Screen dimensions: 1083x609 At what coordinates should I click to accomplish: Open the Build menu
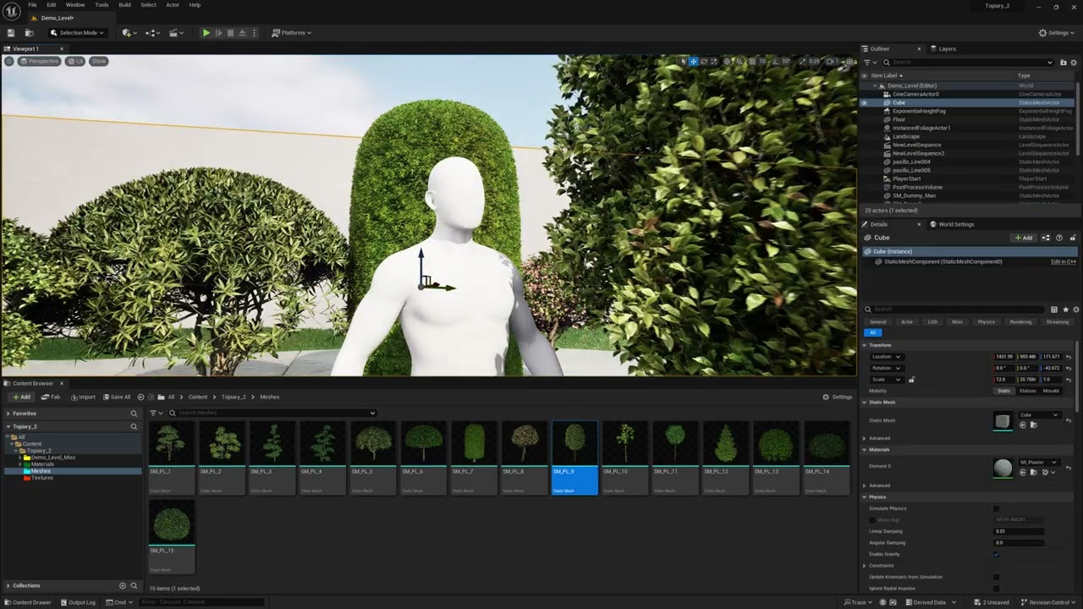[124, 5]
